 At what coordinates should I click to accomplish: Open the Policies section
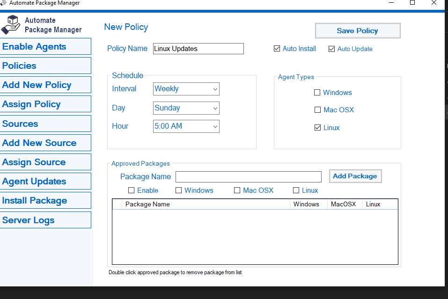pos(45,66)
